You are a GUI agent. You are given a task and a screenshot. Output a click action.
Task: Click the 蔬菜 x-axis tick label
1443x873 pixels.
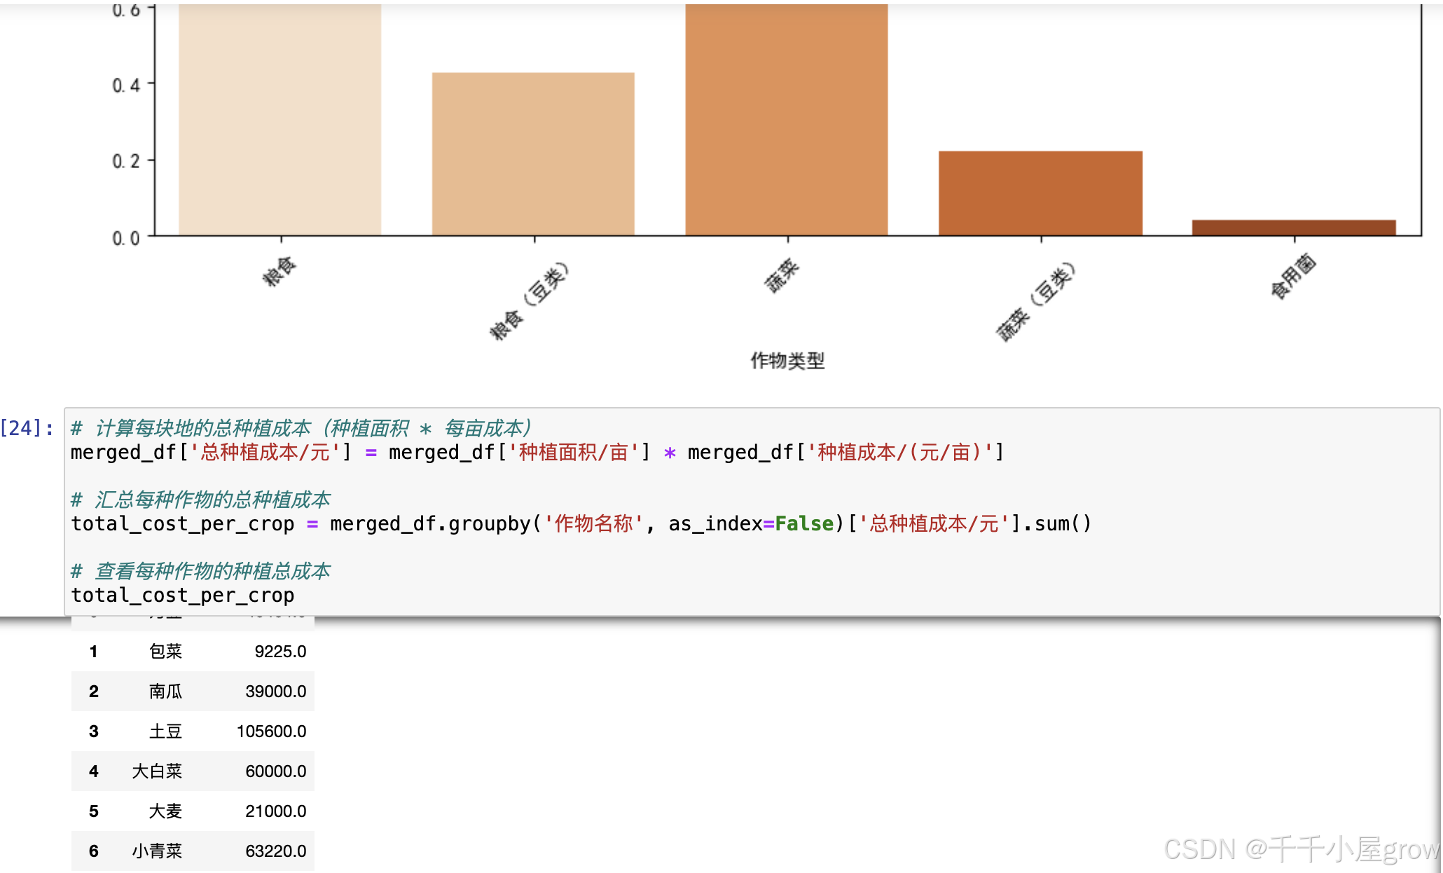[x=782, y=275]
